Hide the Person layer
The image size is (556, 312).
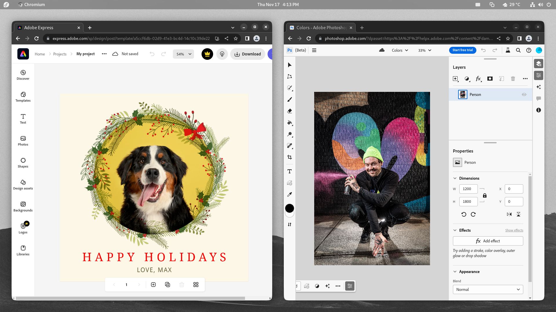click(524, 94)
